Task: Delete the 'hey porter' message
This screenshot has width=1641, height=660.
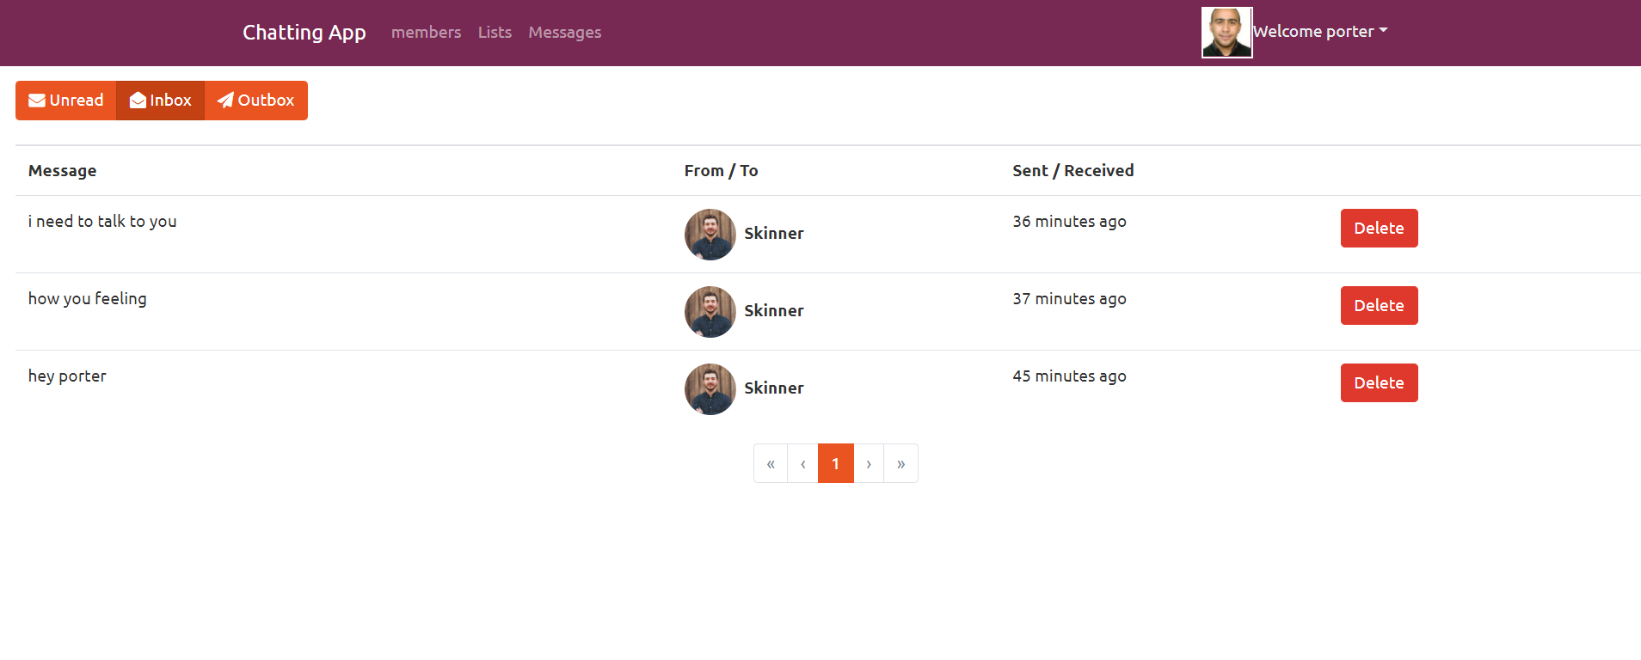Action: pos(1378,382)
